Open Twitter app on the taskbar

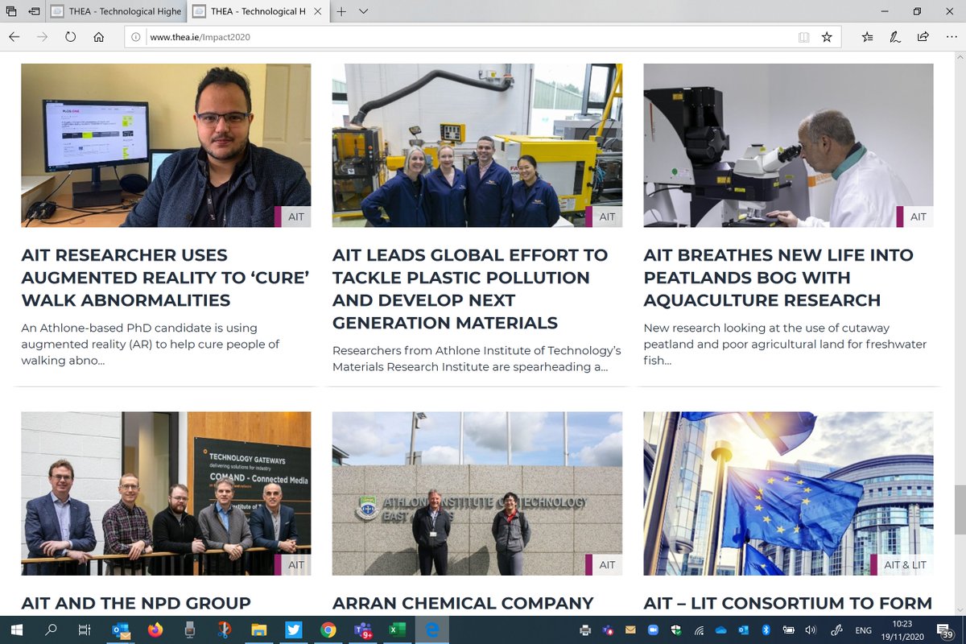(x=293, y=630)
